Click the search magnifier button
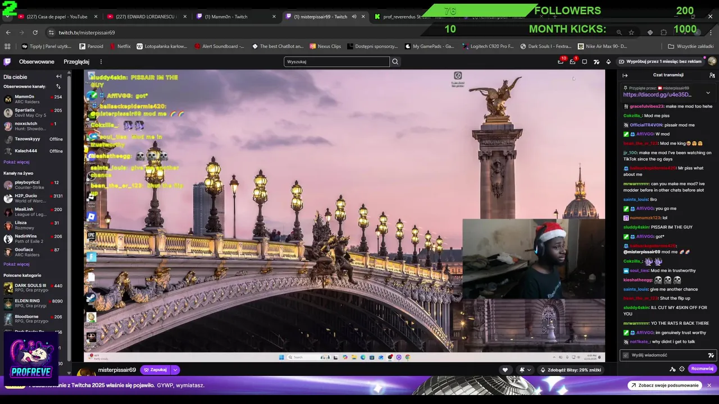 point(395,62)
